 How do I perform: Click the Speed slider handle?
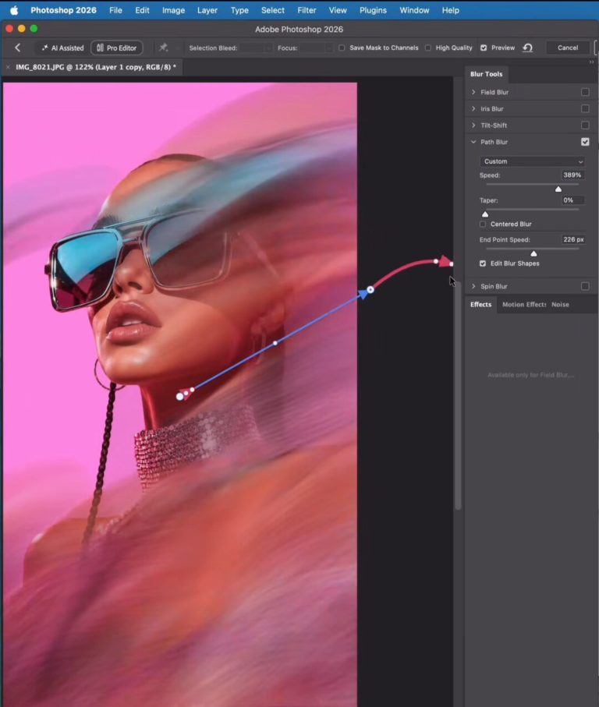(x=558, y=189)
